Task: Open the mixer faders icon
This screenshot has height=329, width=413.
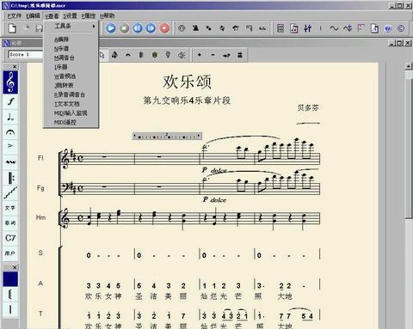Action: 308,28
